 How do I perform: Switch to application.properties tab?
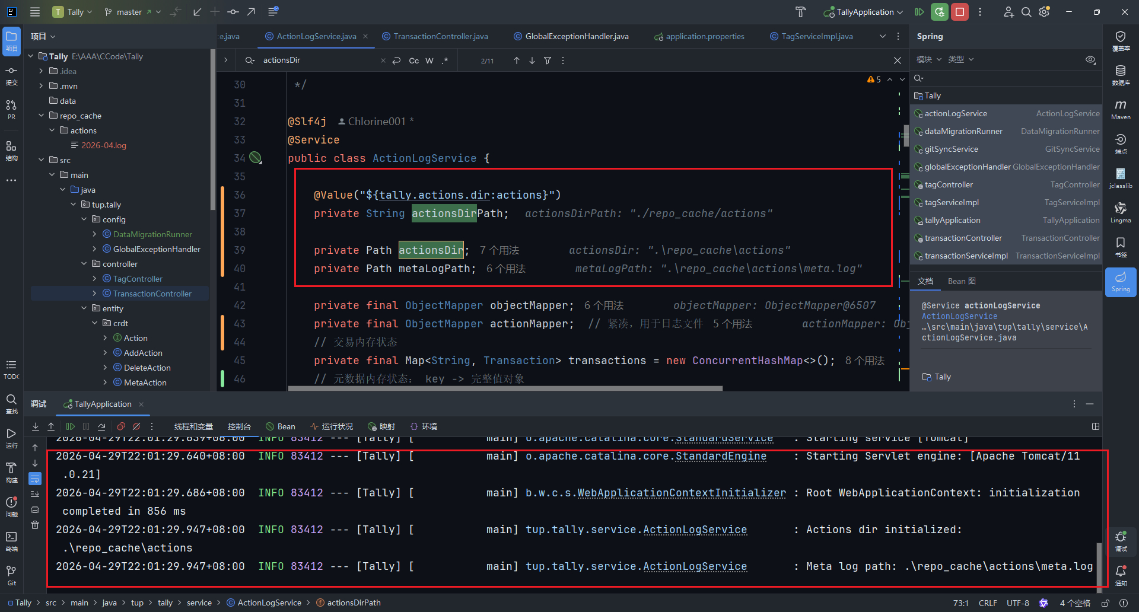tap(699, 36)
